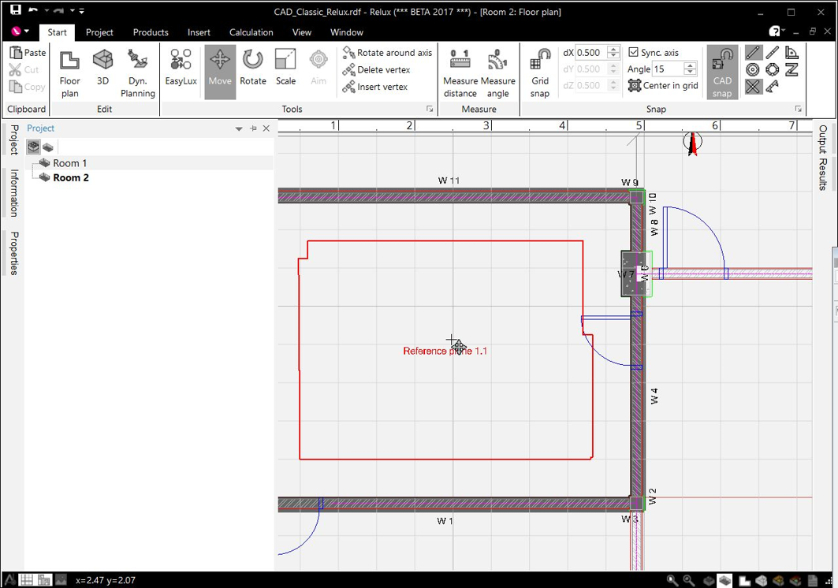Toggle the endpoint snap icon
838x588 pixels.
point(753,52)
